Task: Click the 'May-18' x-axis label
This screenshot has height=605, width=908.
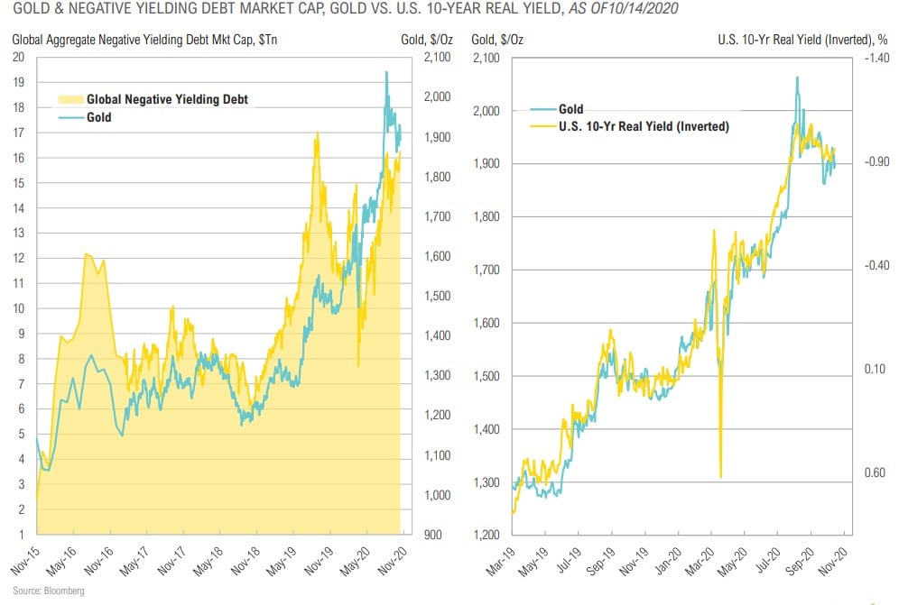Action: [208, 560]
